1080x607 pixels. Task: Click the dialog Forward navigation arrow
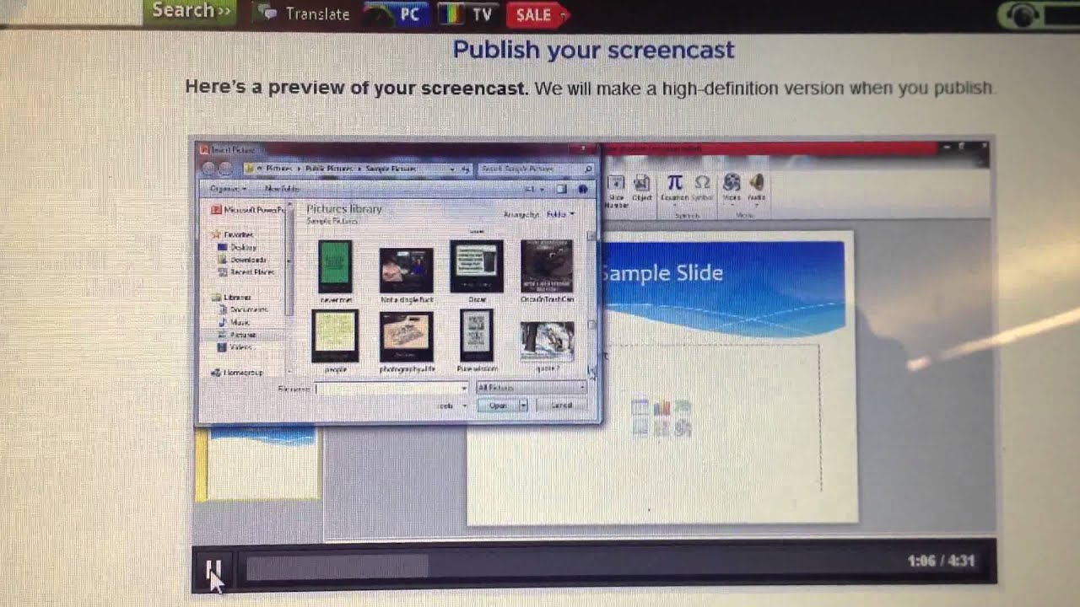[225, 169]
